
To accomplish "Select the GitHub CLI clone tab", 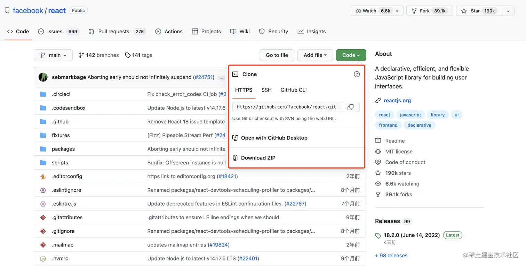I will [x=294, y=90].
